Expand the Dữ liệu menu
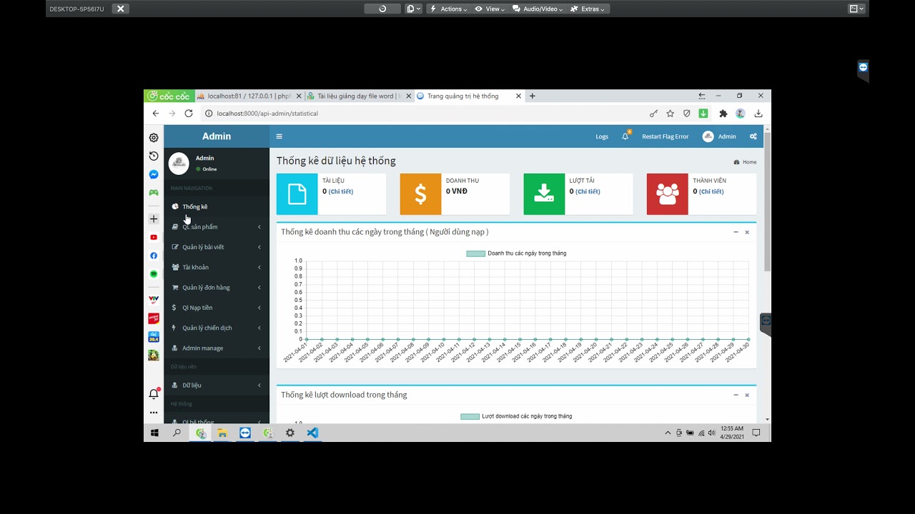The image size is (915, 514). [217, 385]
